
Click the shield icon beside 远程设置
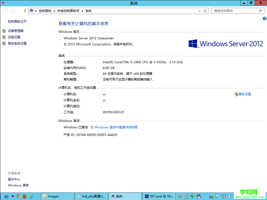4,37
